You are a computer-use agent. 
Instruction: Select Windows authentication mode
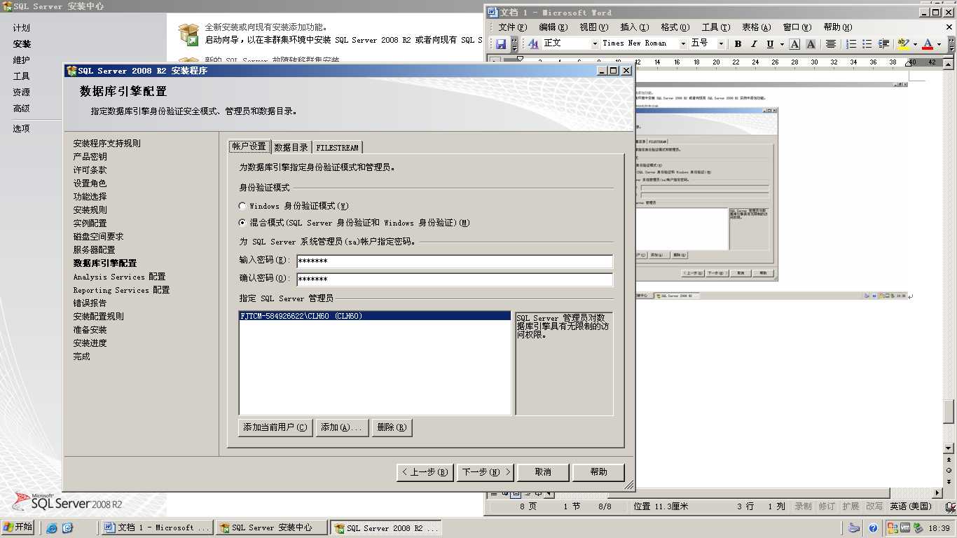click(242, 206)
